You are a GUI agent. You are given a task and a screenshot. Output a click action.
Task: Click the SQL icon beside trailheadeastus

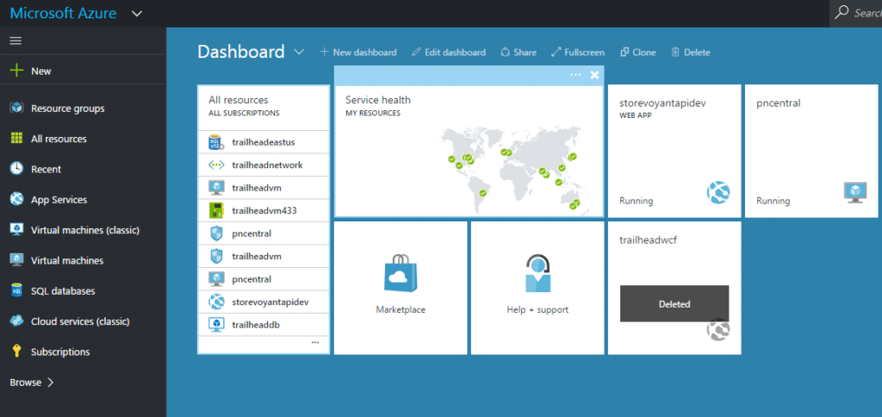point(216,142)
